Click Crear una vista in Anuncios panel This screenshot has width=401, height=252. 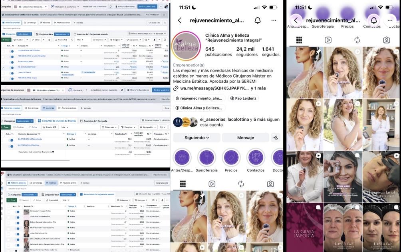pyautogui.click(x=162, y=183)
